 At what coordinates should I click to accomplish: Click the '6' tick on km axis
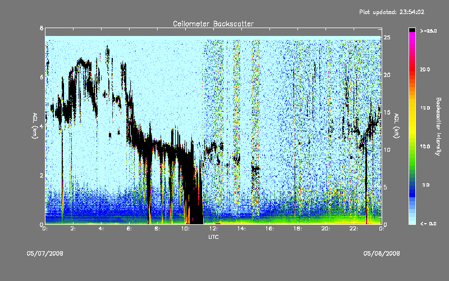[x=42, y=77]
